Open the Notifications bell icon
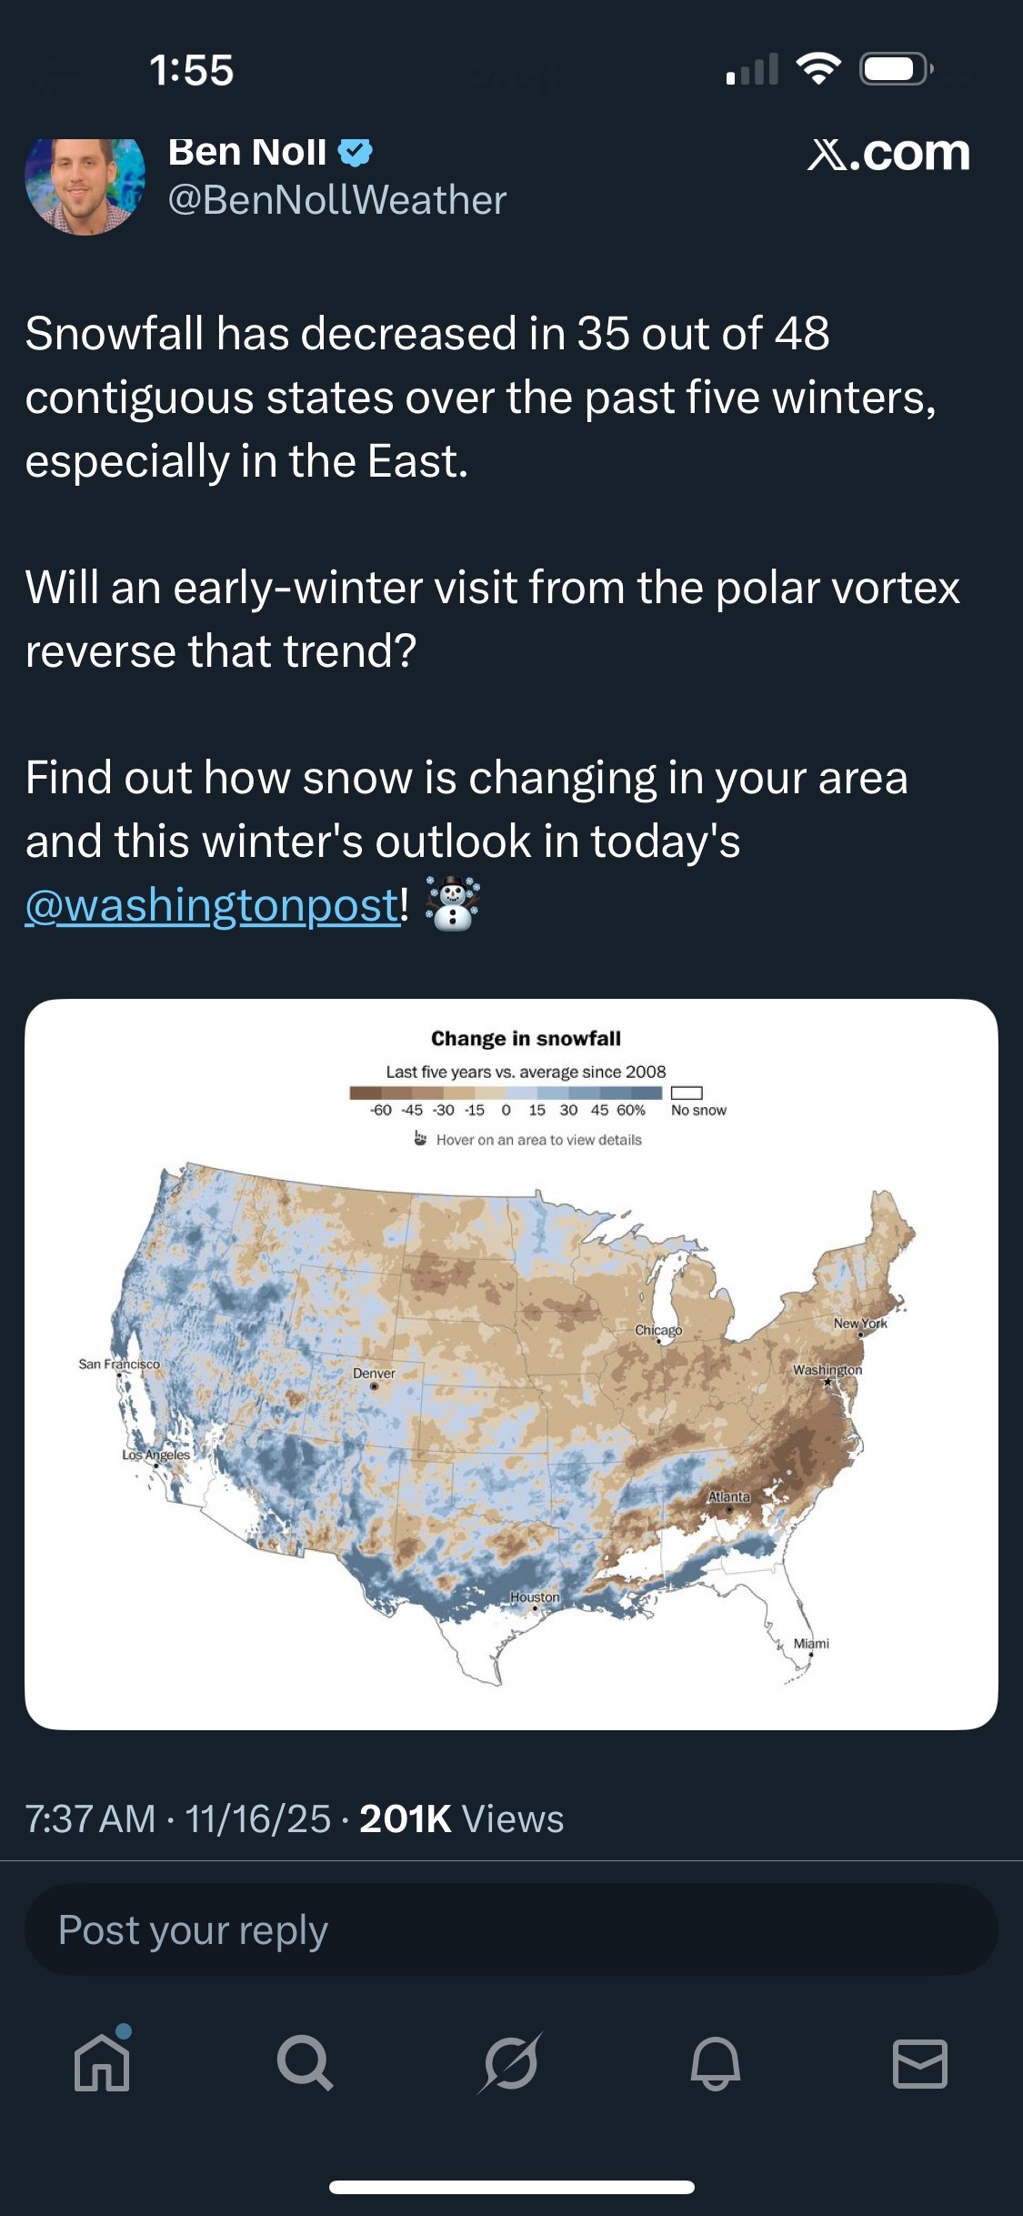Screen dimensions: 1023x2216 716,2062
